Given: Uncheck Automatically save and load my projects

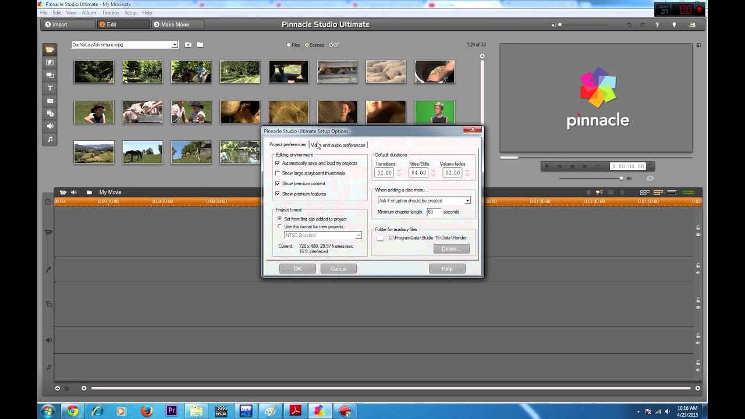Looking at the screenshot, I should 278,164.
